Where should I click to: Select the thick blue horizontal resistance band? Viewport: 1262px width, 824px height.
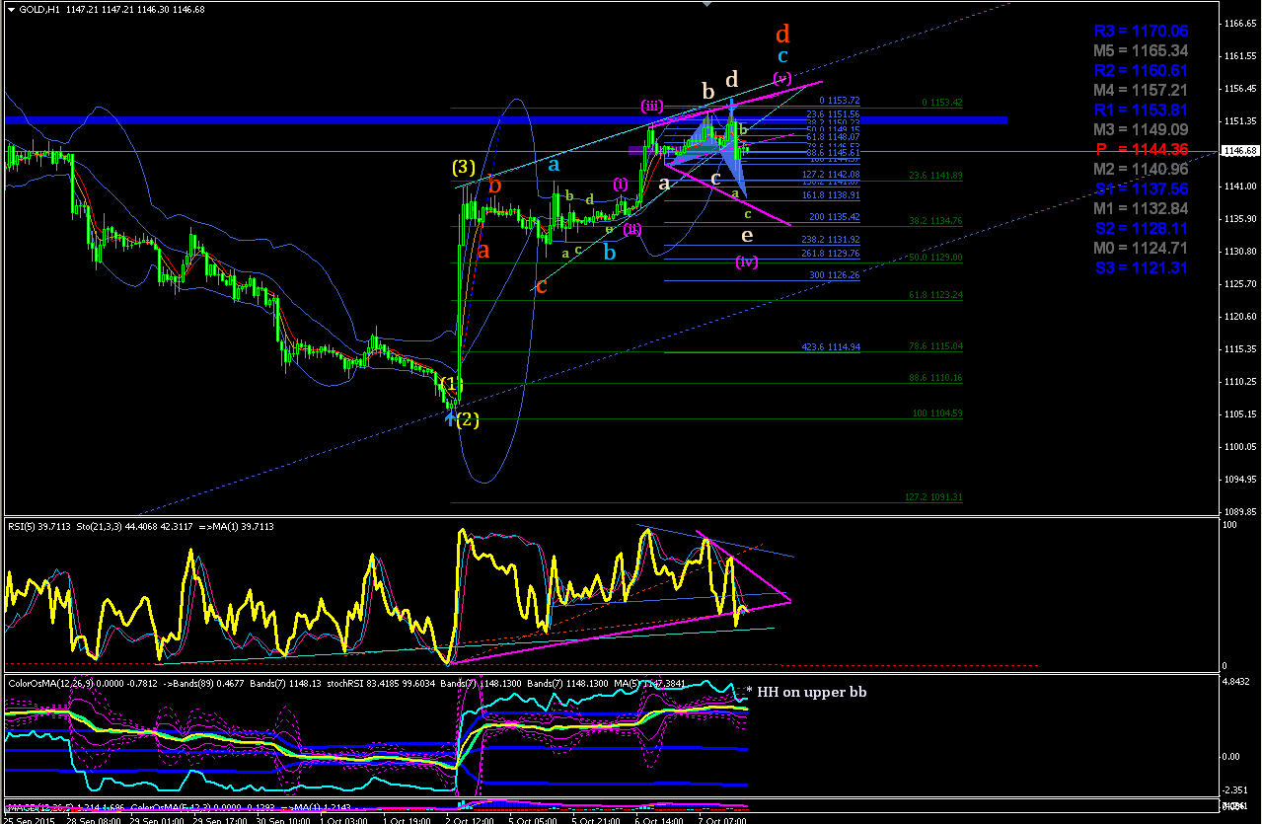pos(506,119)
